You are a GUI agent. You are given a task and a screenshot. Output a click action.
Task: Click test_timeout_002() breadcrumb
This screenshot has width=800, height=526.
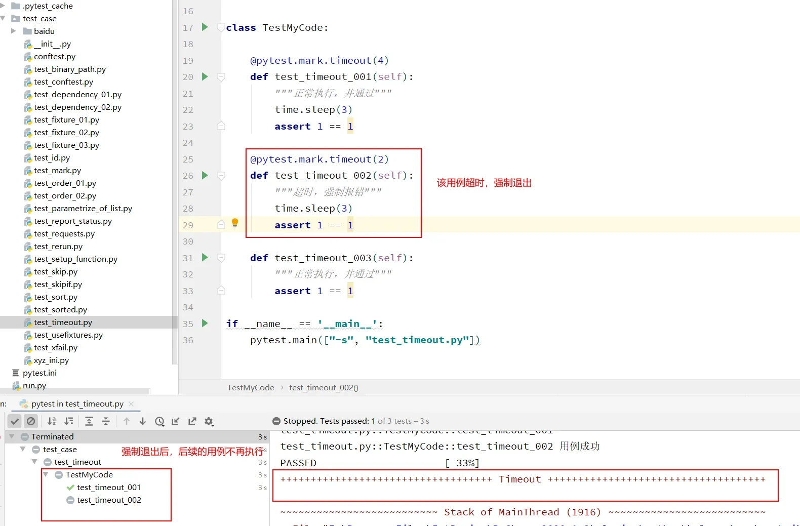pyautogui.click(x=324, y=387)
